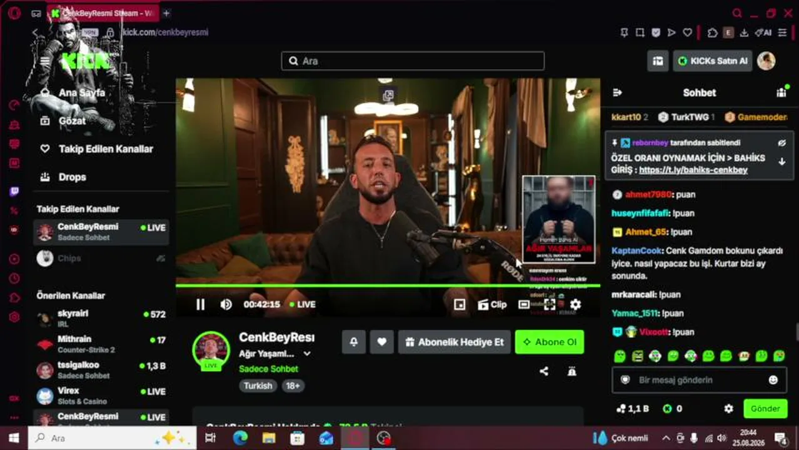Mute the stream volume icon
This screenshot has height=450, width=799.
(226, 304)
